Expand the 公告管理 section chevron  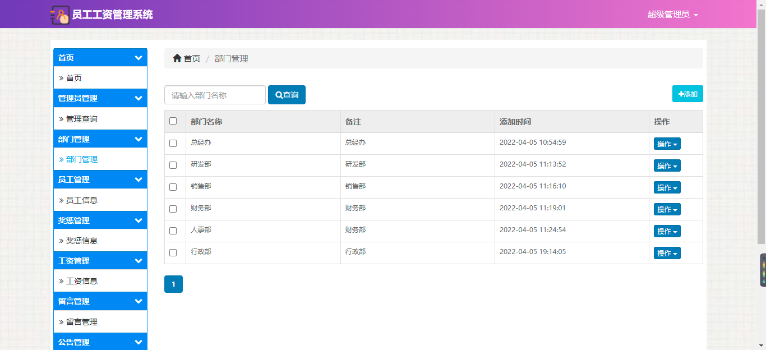139,342
